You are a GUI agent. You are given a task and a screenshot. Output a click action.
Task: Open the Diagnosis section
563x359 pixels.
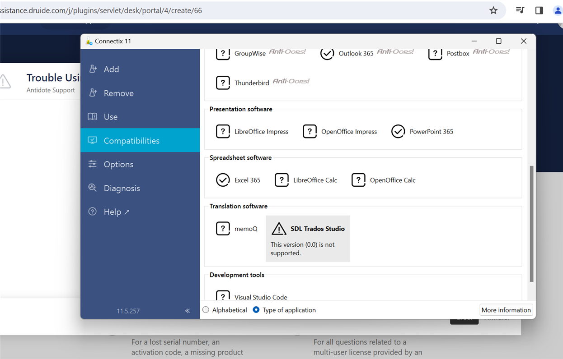click(x=140, y=188)
